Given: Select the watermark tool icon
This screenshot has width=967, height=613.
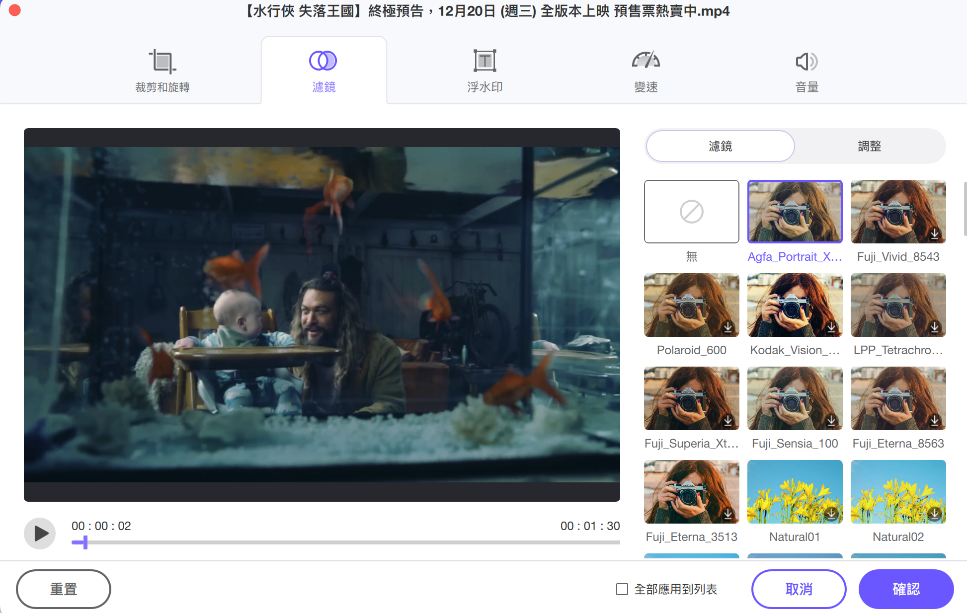Looking at the screenshot, I should (x=484, y=61).
